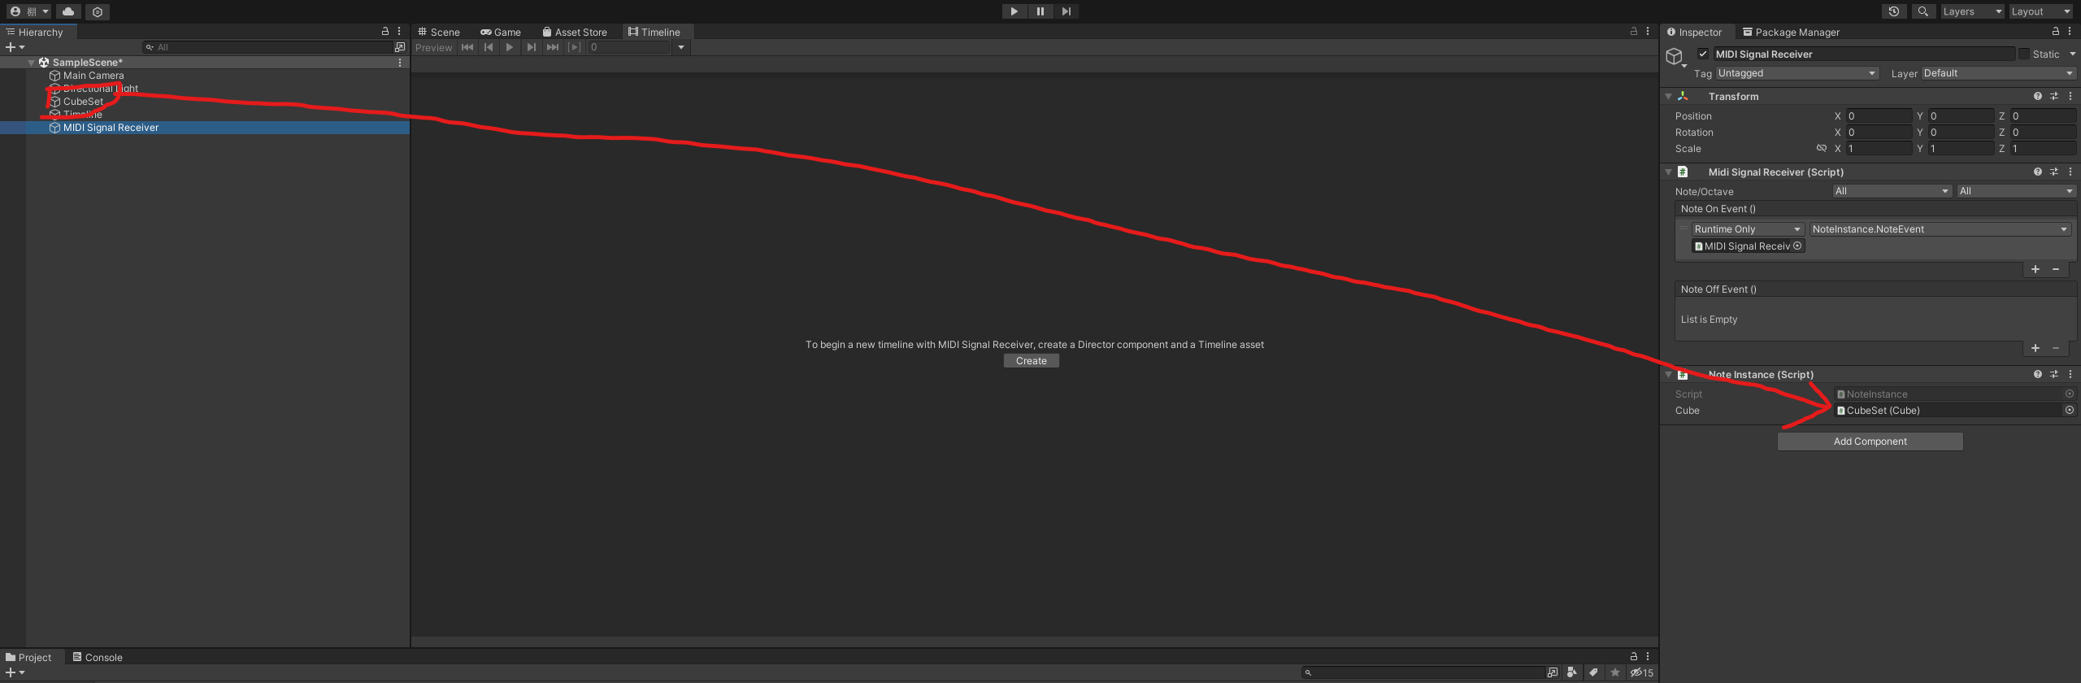This screenshot has width=2081, height=683.
Task: Click the Timeline frame number field
Action: click(x=629, y=47)
